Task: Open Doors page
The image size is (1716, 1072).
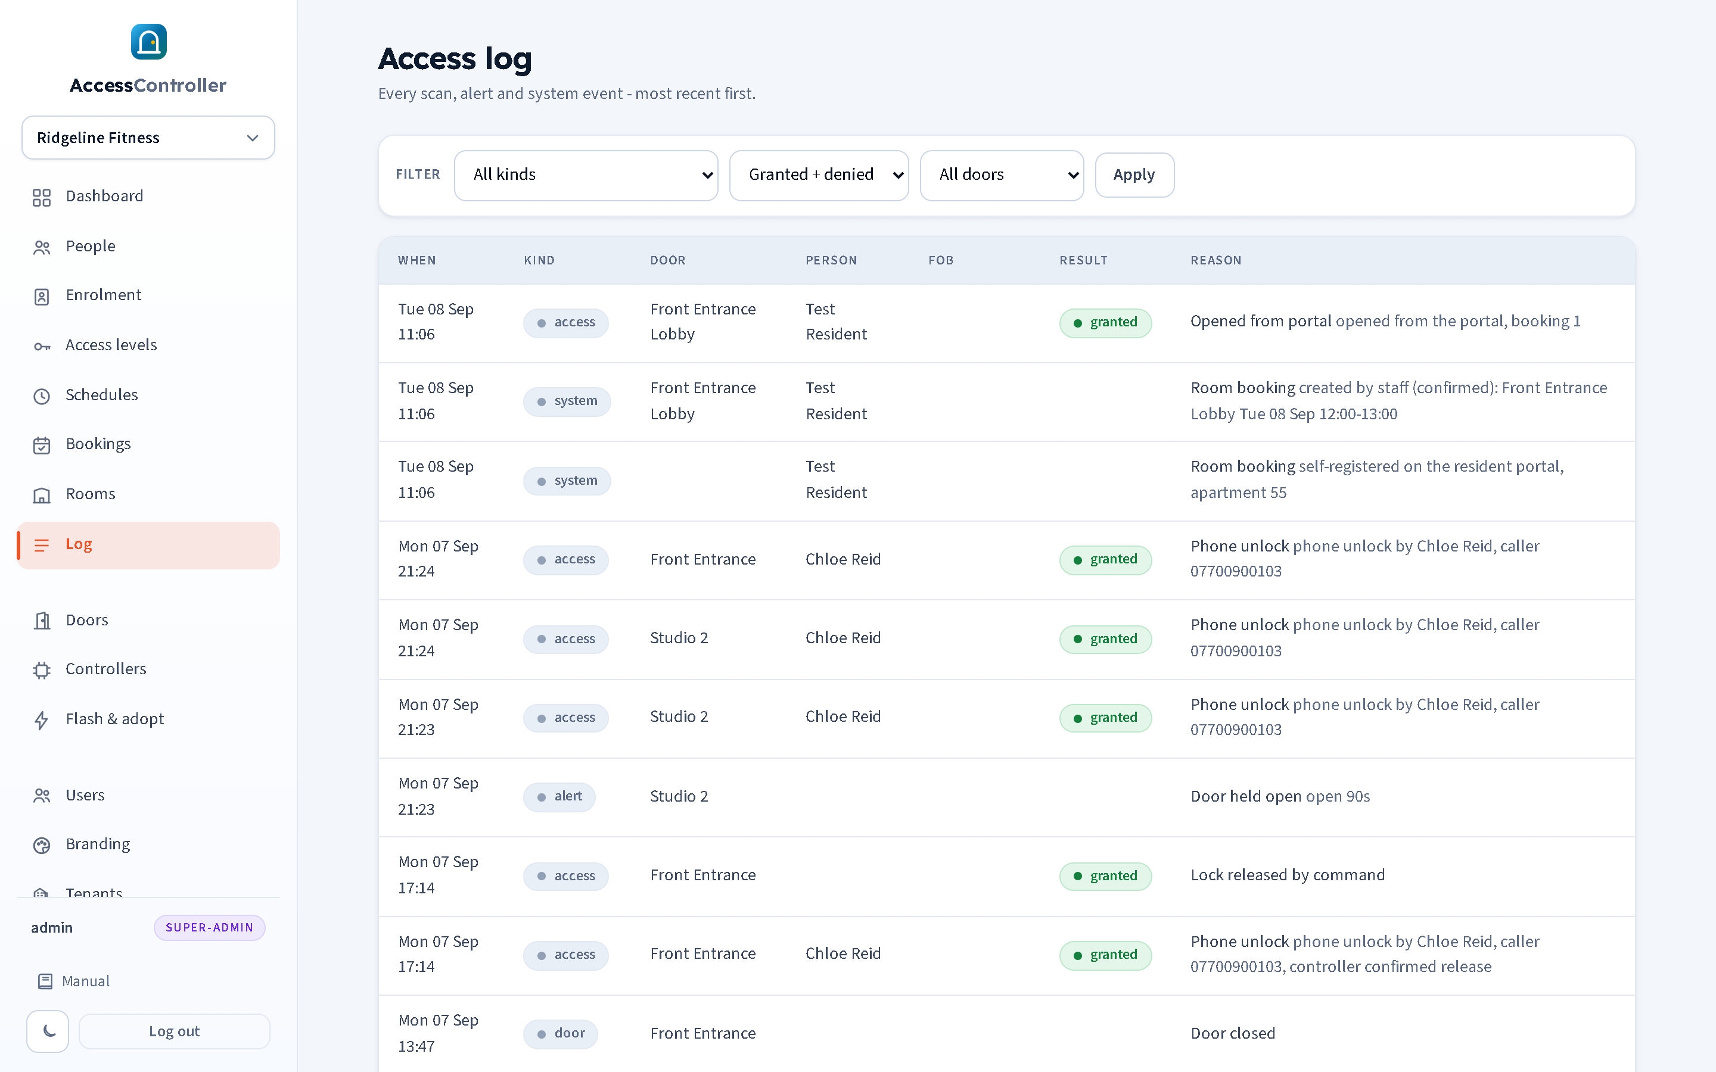Action: 148,621
